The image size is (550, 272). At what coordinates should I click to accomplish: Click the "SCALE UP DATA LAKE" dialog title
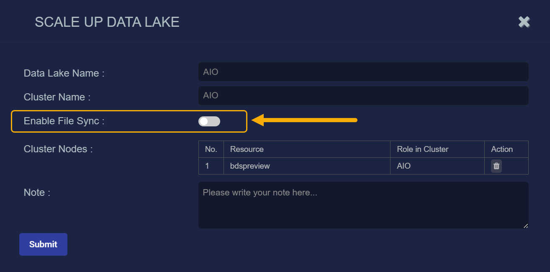coord(107,22)
